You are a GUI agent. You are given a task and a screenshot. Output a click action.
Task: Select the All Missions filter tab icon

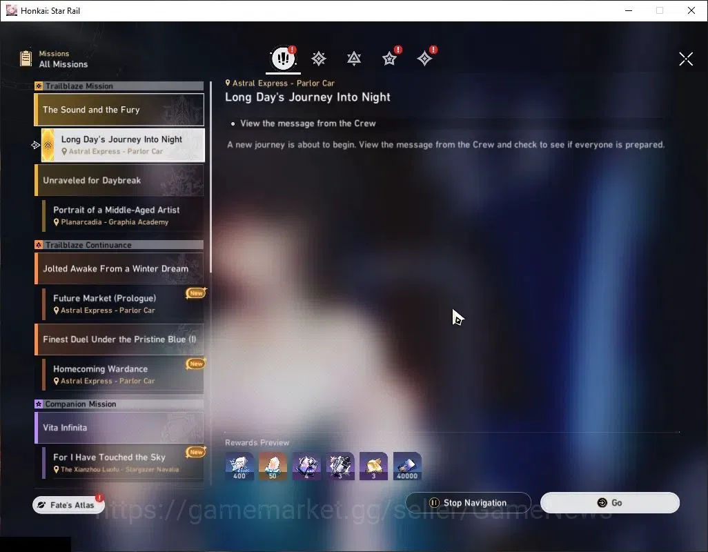283,58
